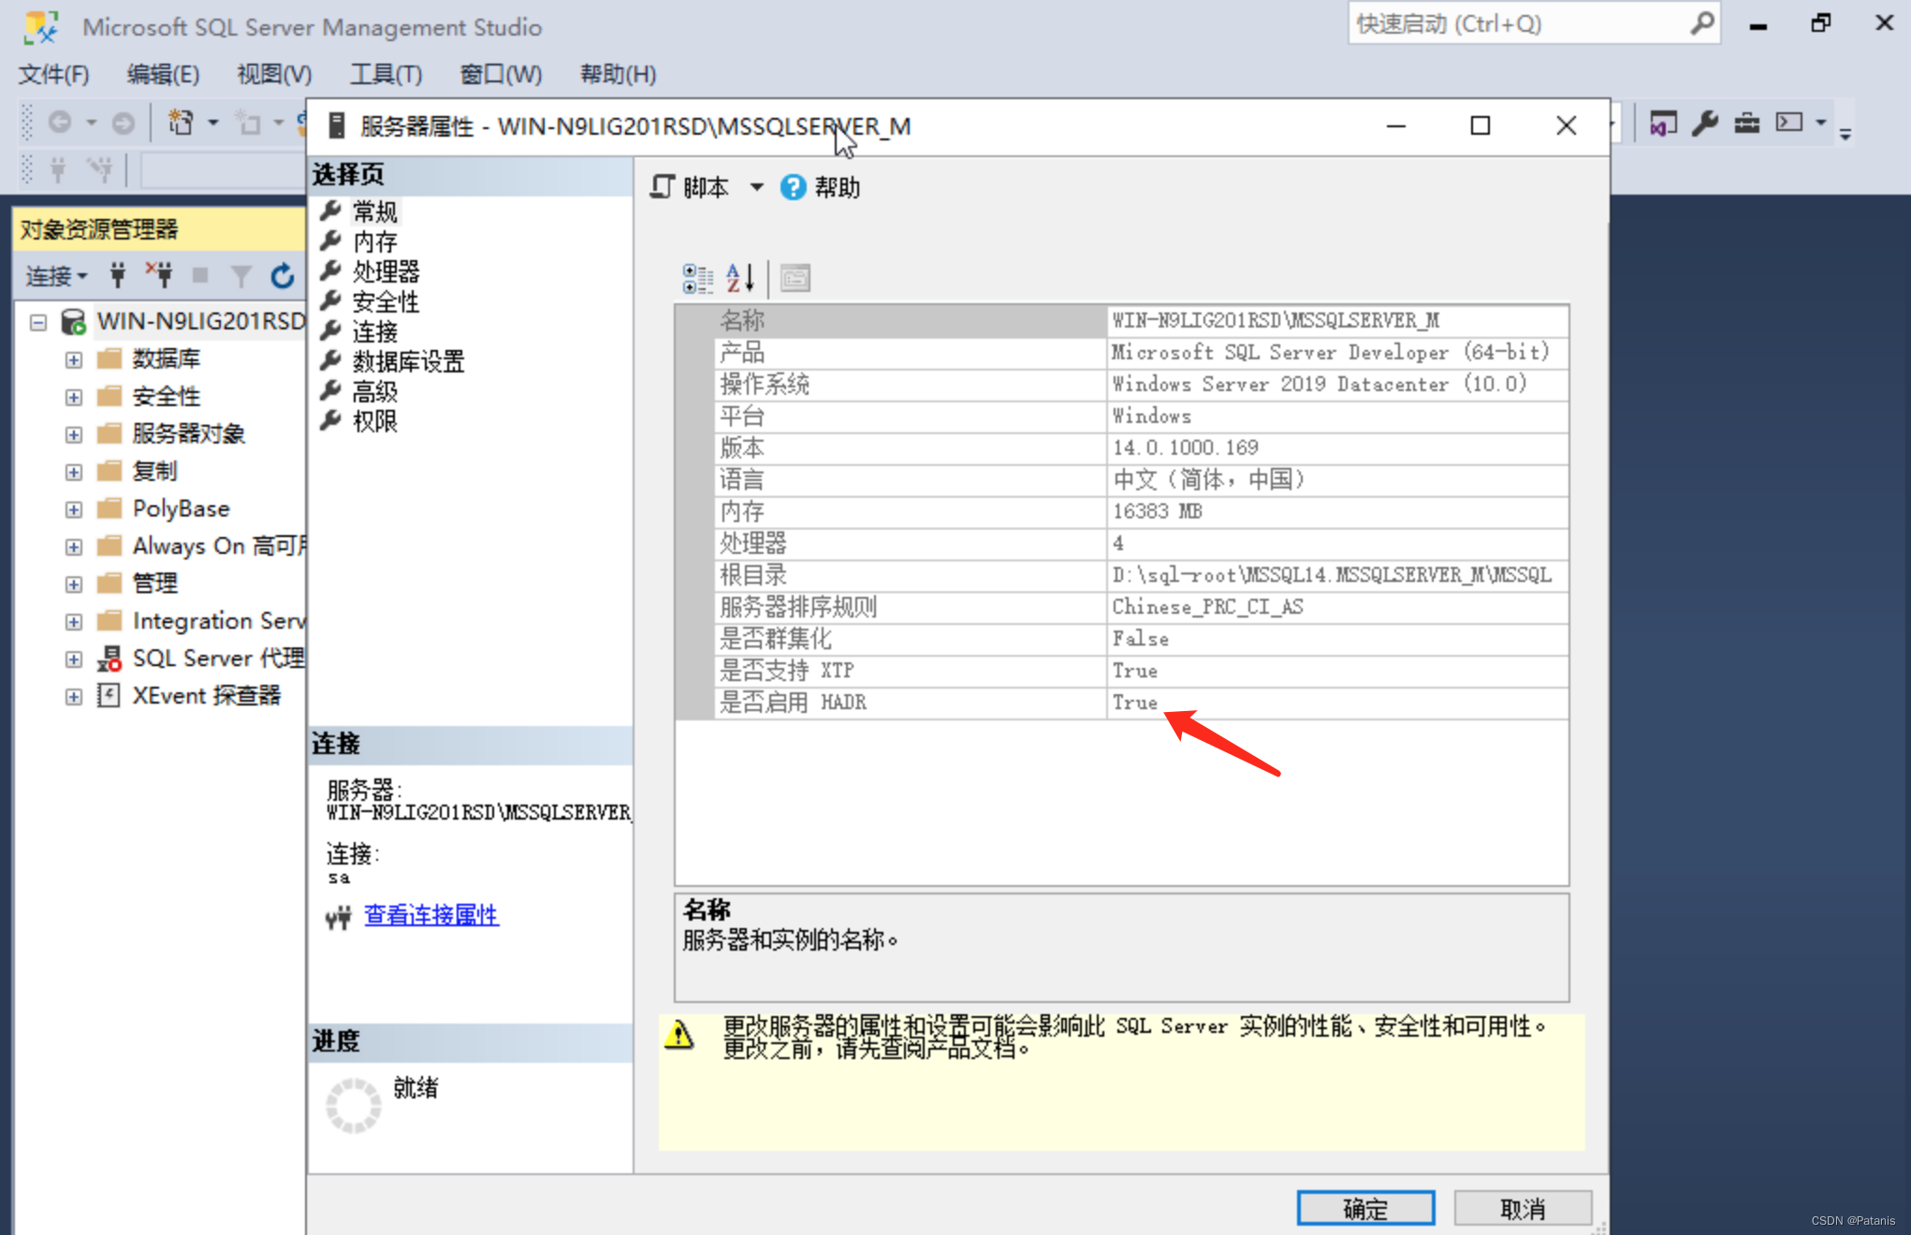The image size is (1911, 1235).
Task: Click the disconnect icon in Object Explorer
Action: click(x=159, y=275)
